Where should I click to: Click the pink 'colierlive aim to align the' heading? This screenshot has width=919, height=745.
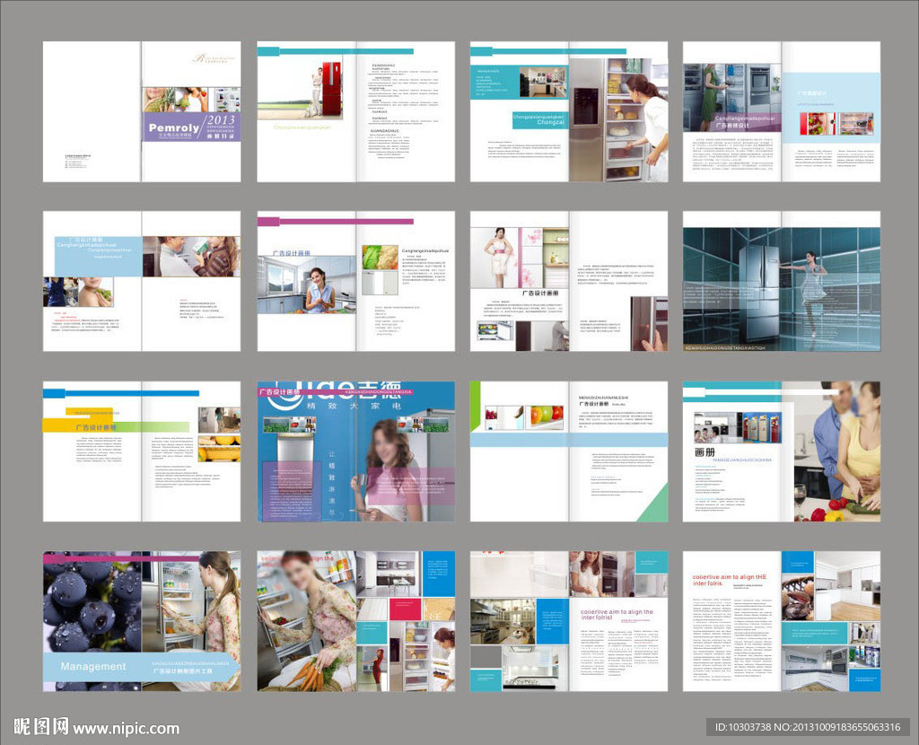(x=617, y=614)
